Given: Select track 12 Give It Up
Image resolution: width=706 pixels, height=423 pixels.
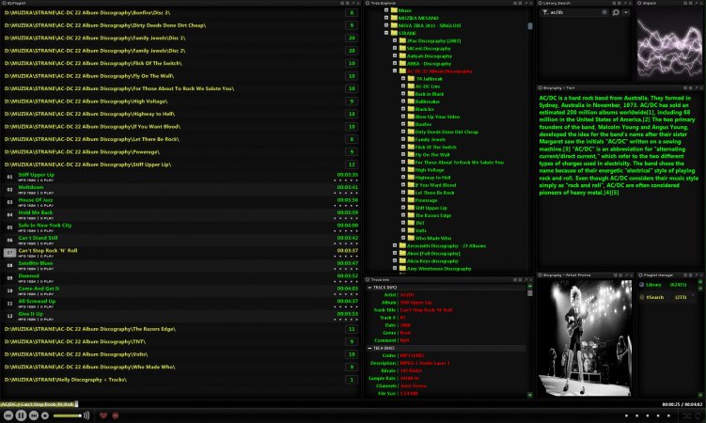Looking at the screenshot, I should click(x=180, y=316).
